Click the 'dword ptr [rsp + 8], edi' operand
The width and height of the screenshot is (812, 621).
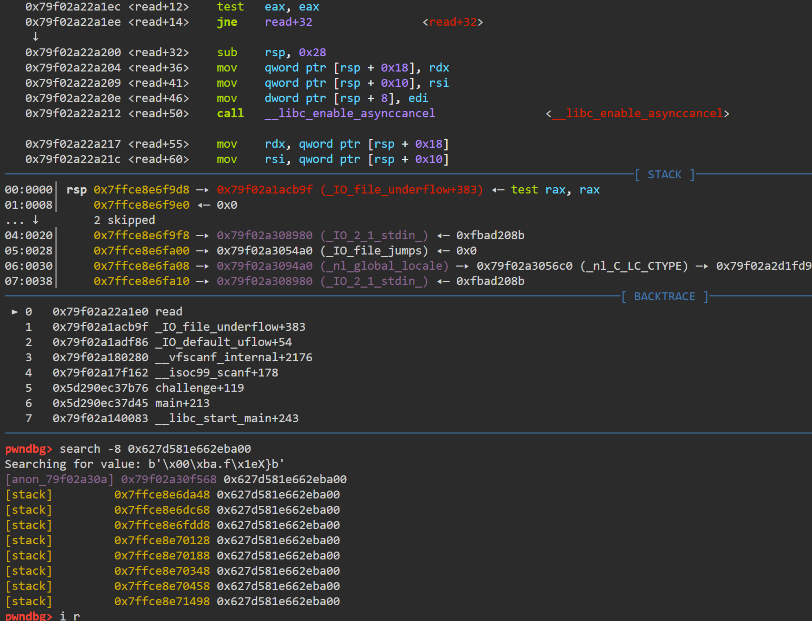click(347, 98)
